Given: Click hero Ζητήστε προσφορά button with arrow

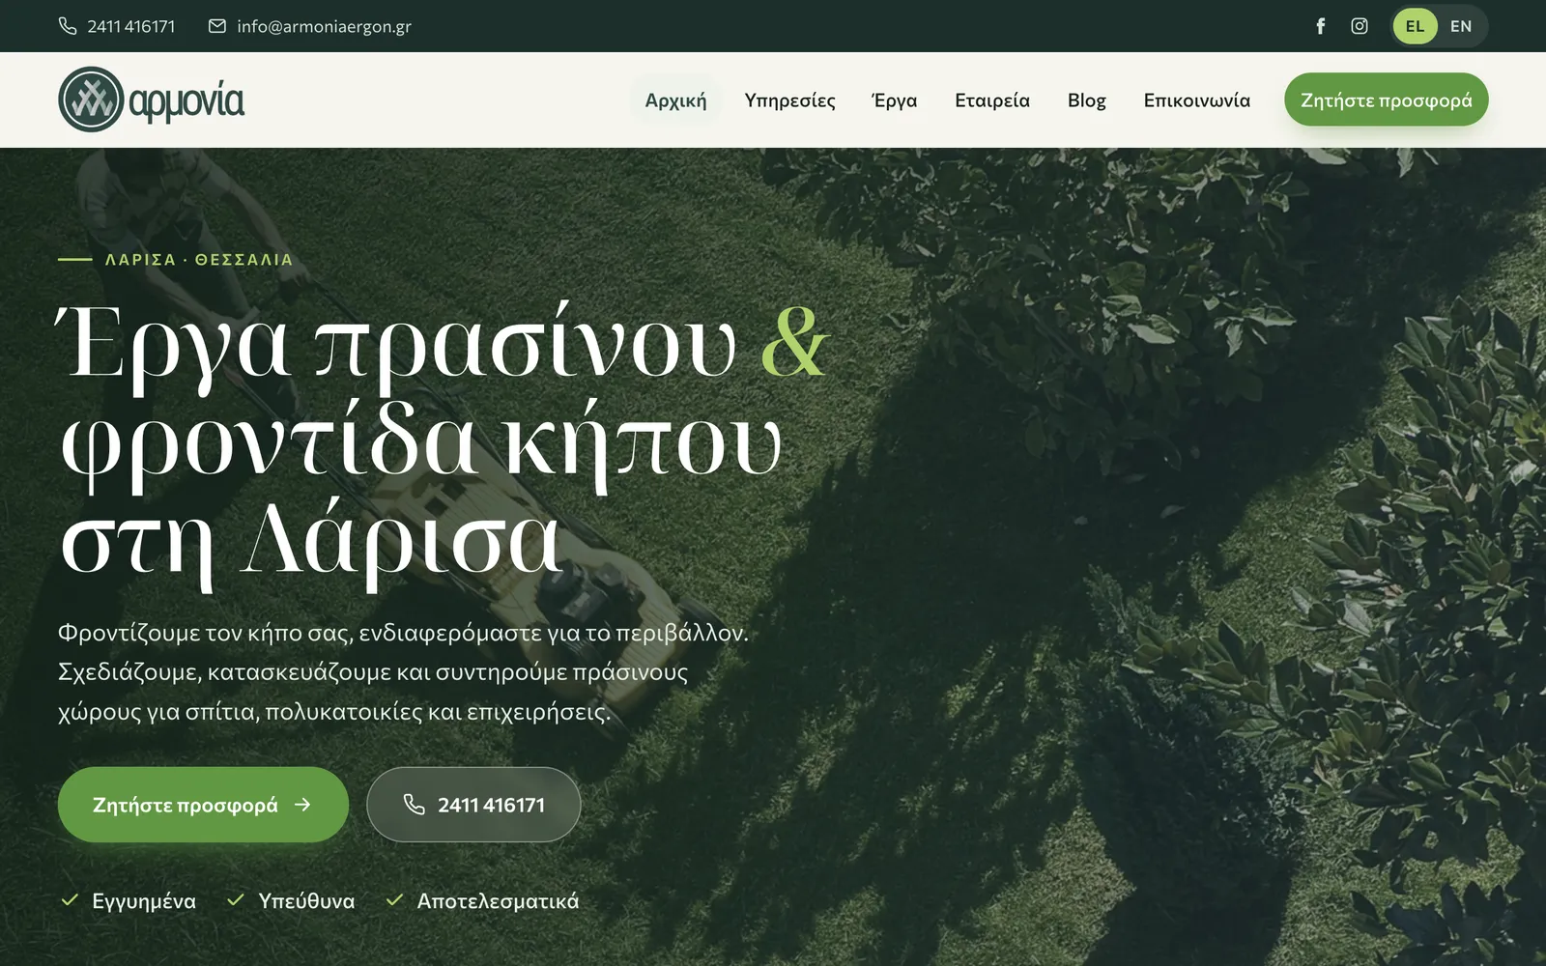Looking at the screenshot, I should [x=203, y=805].
